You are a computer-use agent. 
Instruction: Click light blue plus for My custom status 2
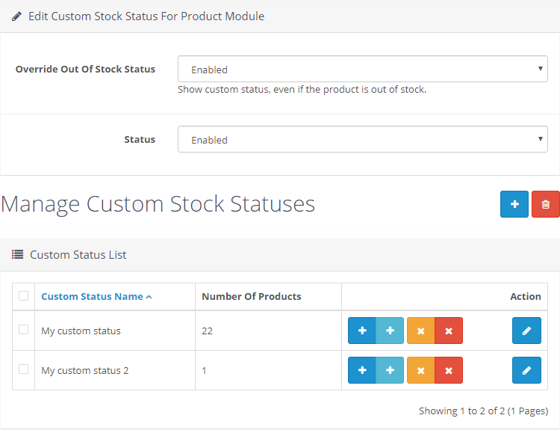[390, 370]
